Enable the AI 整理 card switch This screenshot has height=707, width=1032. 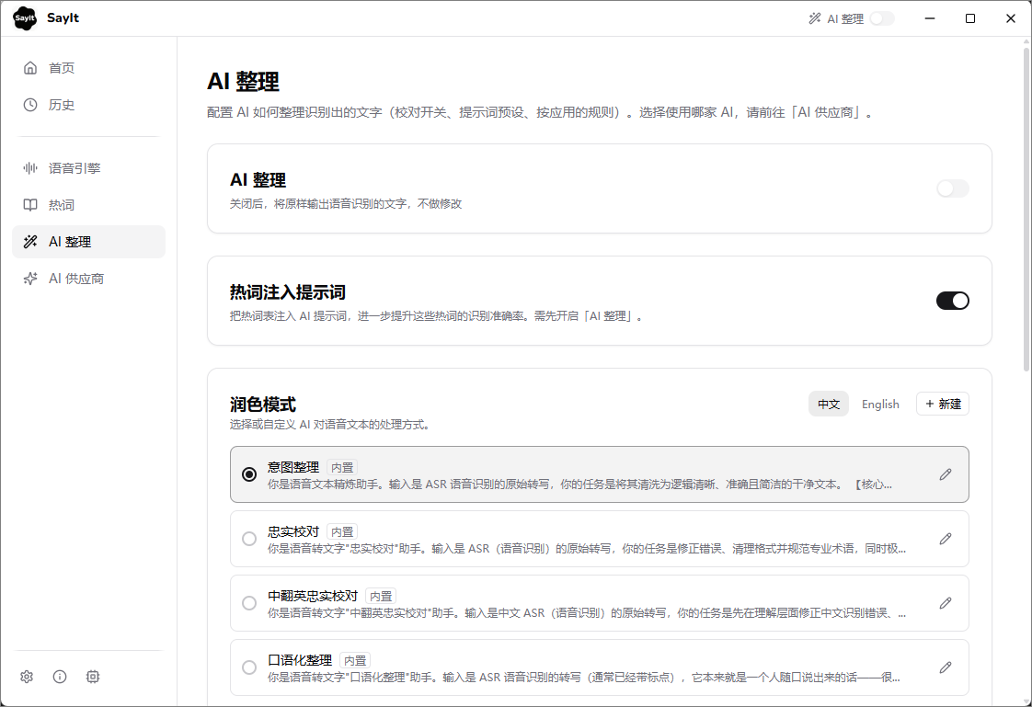[952, 188]
